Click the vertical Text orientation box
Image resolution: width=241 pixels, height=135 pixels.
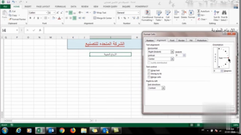pos(215,58)
